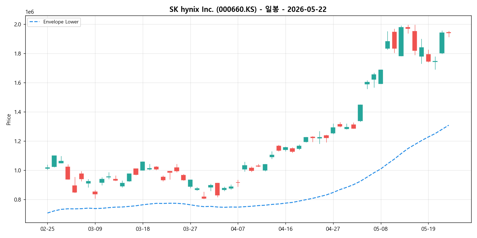Click the x-axis date label '03-09'

[x=95, y=229]
